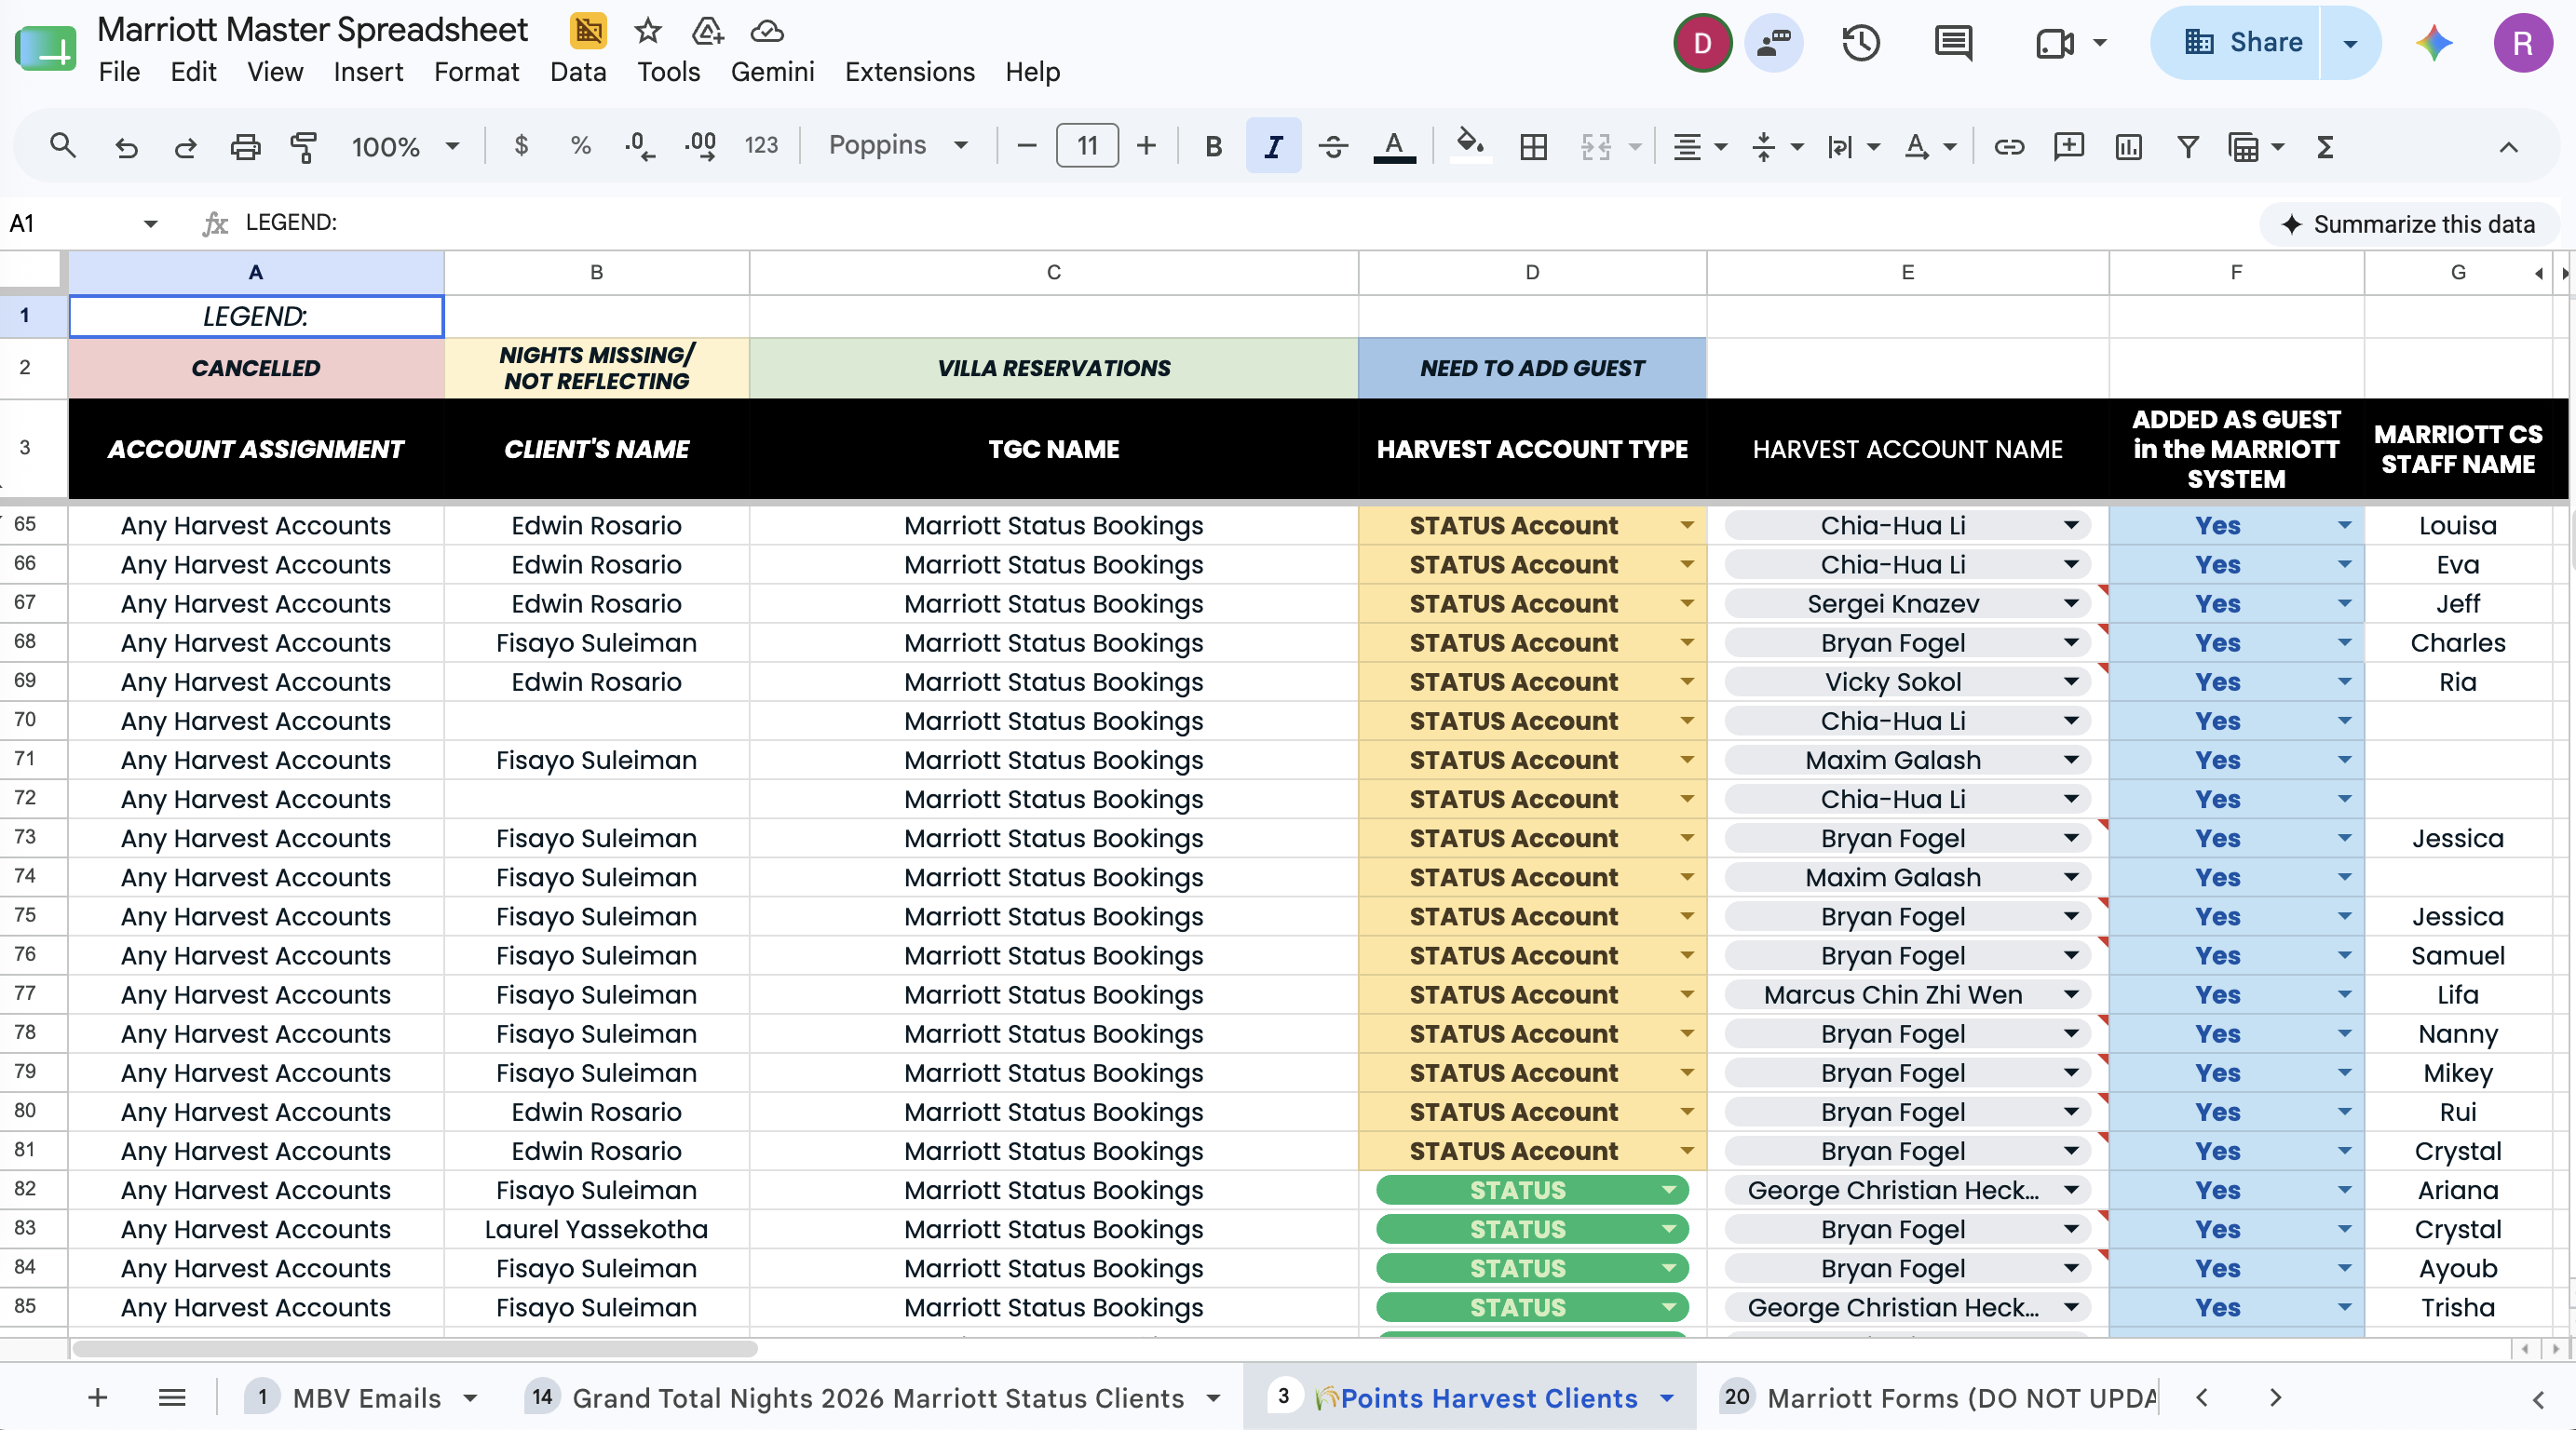Click Summarize this data button
The width and height of the screenshot is (2576, 1430).
pos(2408,224)
